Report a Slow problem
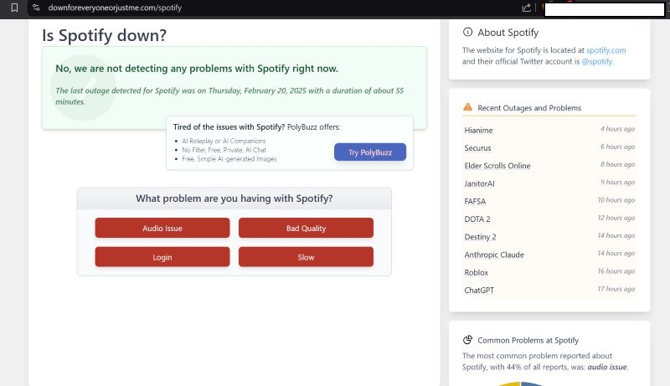This screenshot has height=386, width=670. click(x=306, y=257)
